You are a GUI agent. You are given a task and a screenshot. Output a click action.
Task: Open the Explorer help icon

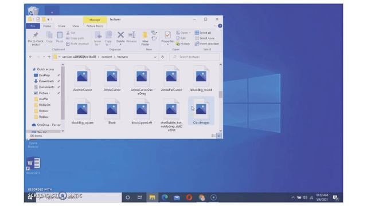tap(220, 26)
